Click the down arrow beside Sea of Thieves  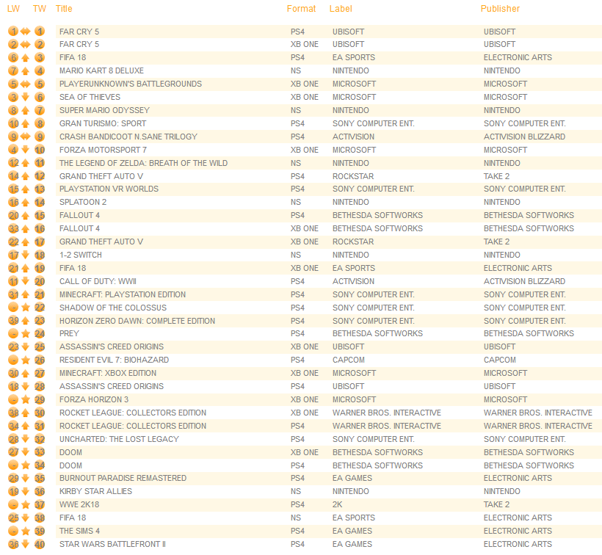26,97
